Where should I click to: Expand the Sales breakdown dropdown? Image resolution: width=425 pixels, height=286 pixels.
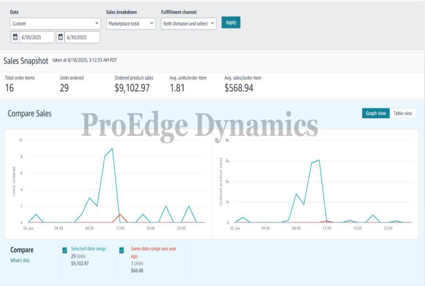click(131, 23)
